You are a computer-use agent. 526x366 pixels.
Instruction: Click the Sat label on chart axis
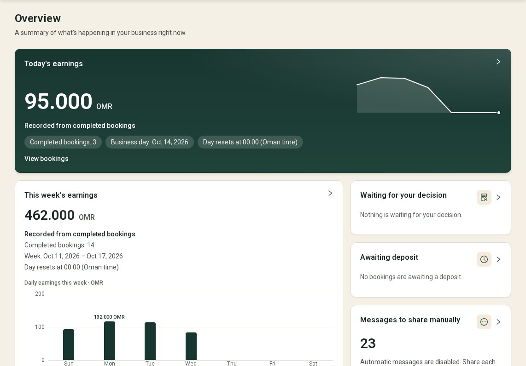coord(313,363)
